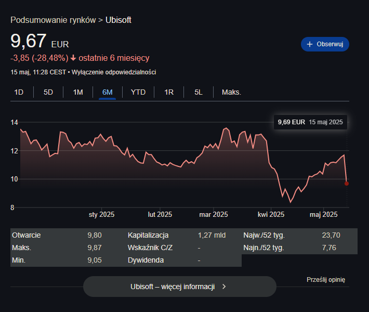Click the plus icon in Obserwuj button

click(310, 44)
